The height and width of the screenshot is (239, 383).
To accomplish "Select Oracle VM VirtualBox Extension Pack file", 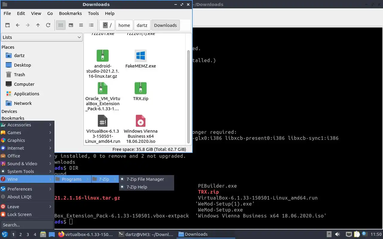I will pyautogui.click(x=102, y=96).
